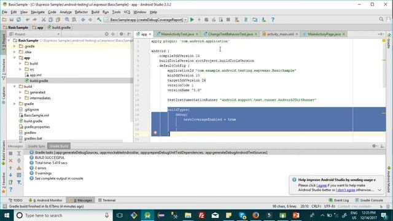Click the Find magnifier icon

[67, 20]
